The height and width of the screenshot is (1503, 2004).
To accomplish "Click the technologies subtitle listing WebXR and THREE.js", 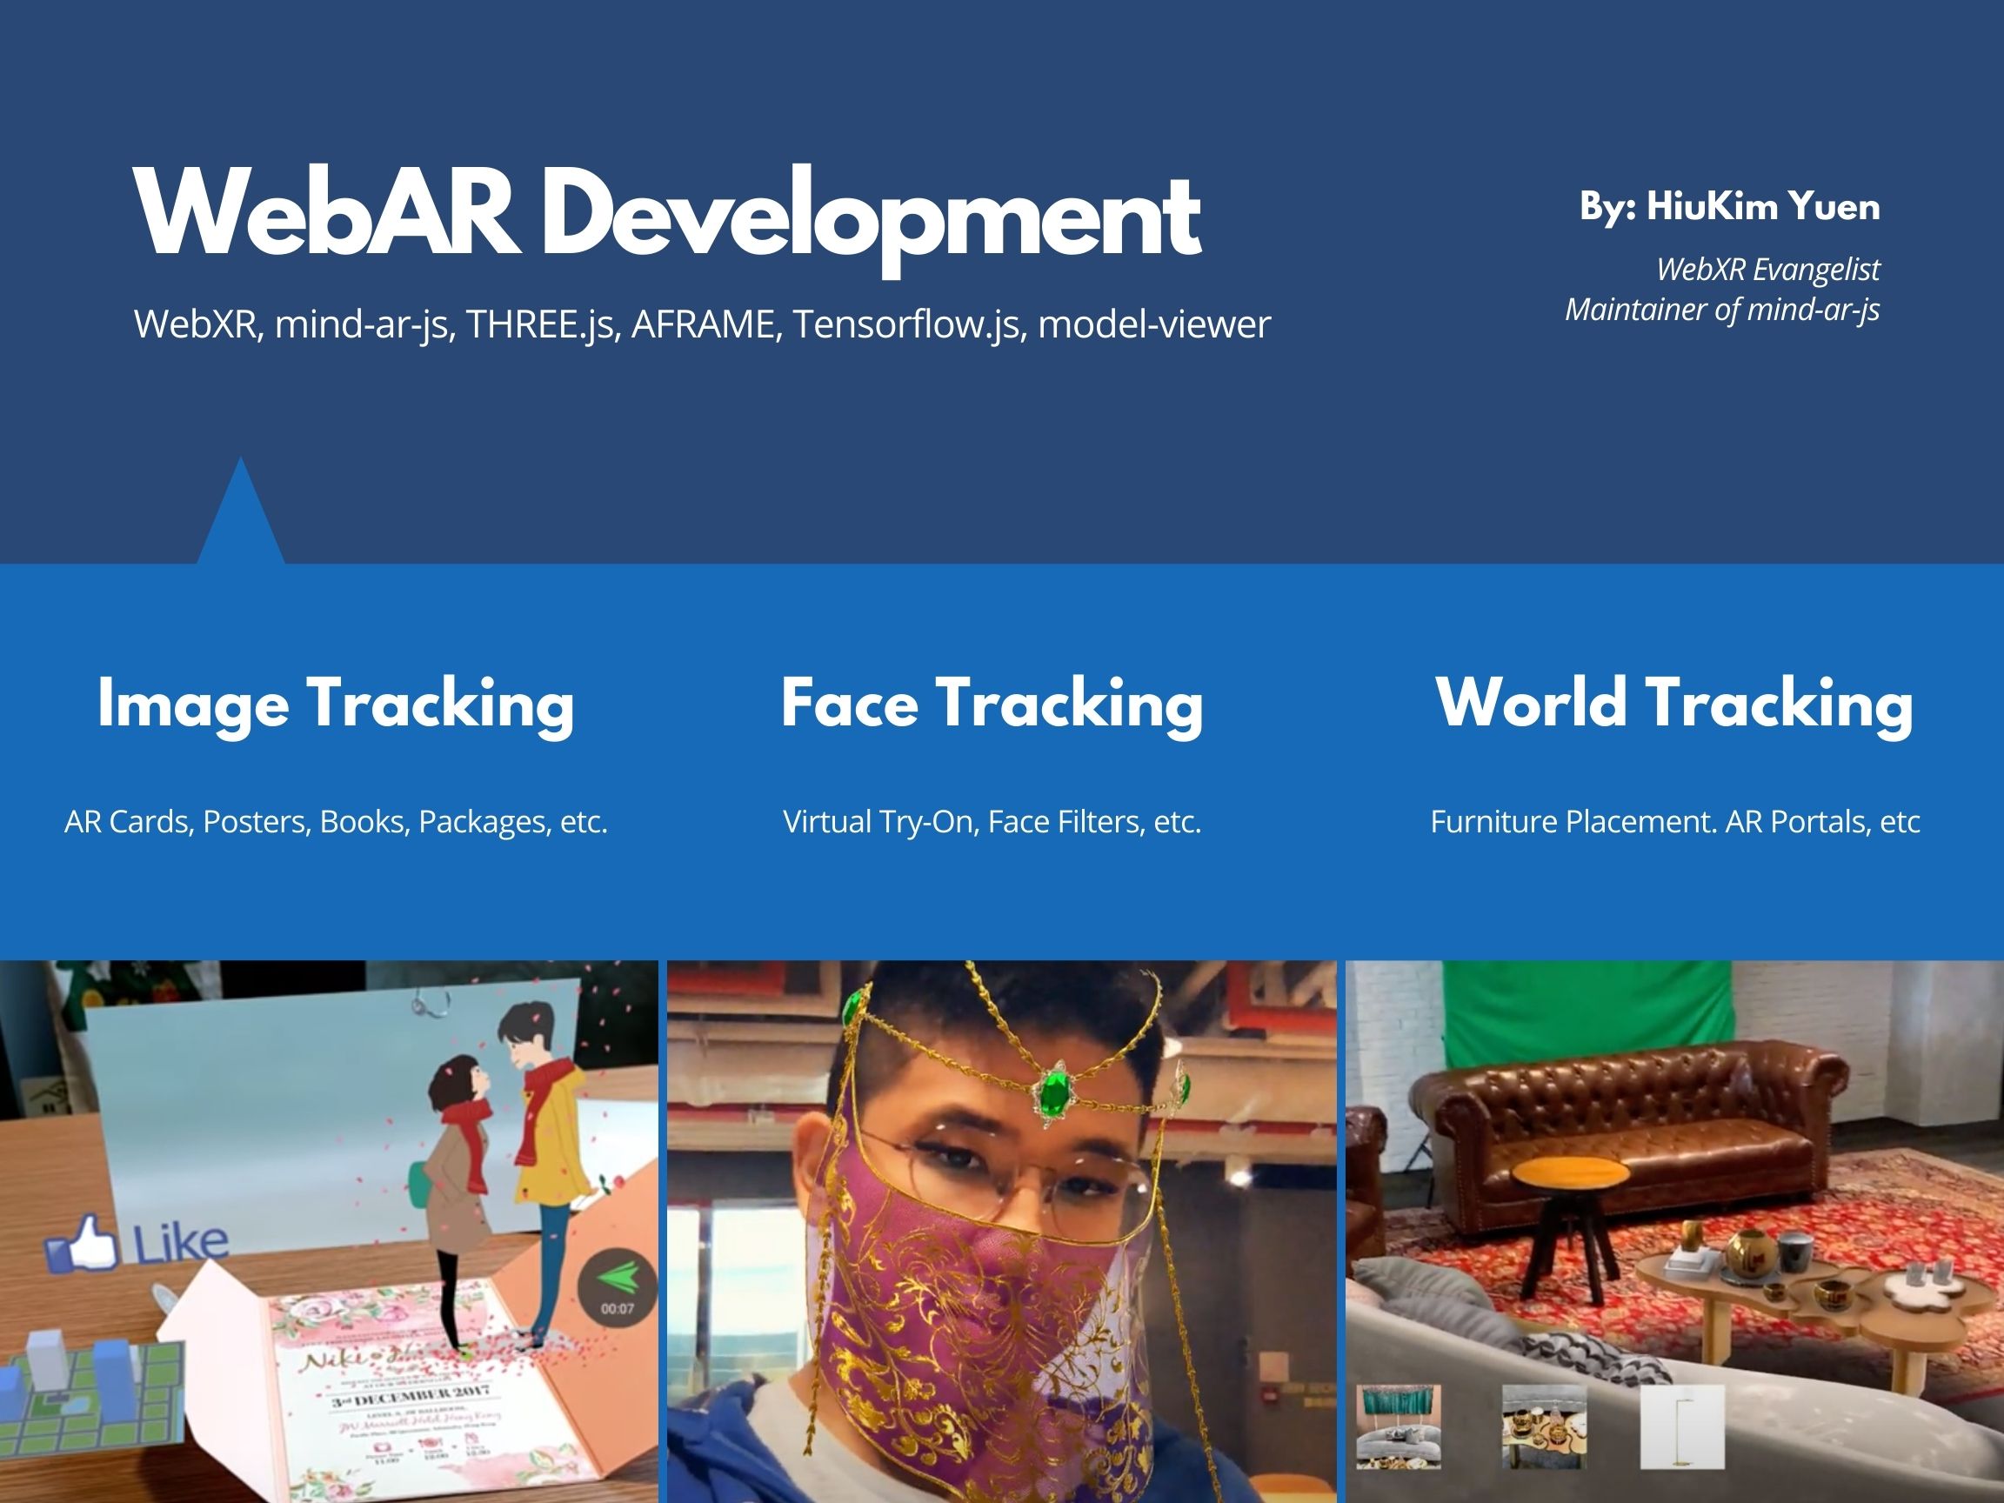I will 702,324.
